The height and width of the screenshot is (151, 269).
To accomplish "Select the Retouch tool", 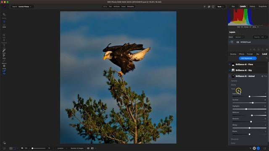I will click(x=4, y=61).
